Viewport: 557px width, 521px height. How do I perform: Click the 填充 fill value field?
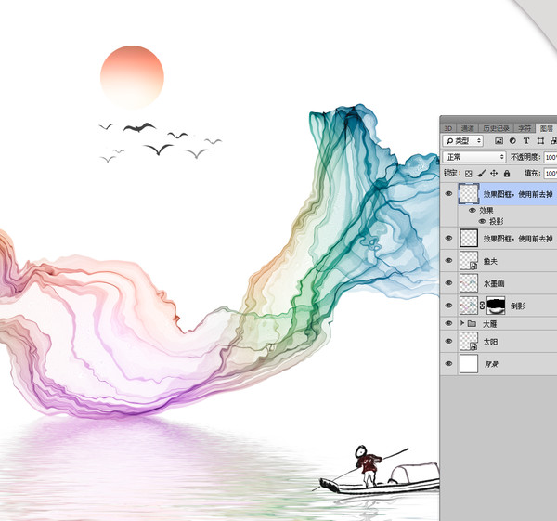coord(551,174)
